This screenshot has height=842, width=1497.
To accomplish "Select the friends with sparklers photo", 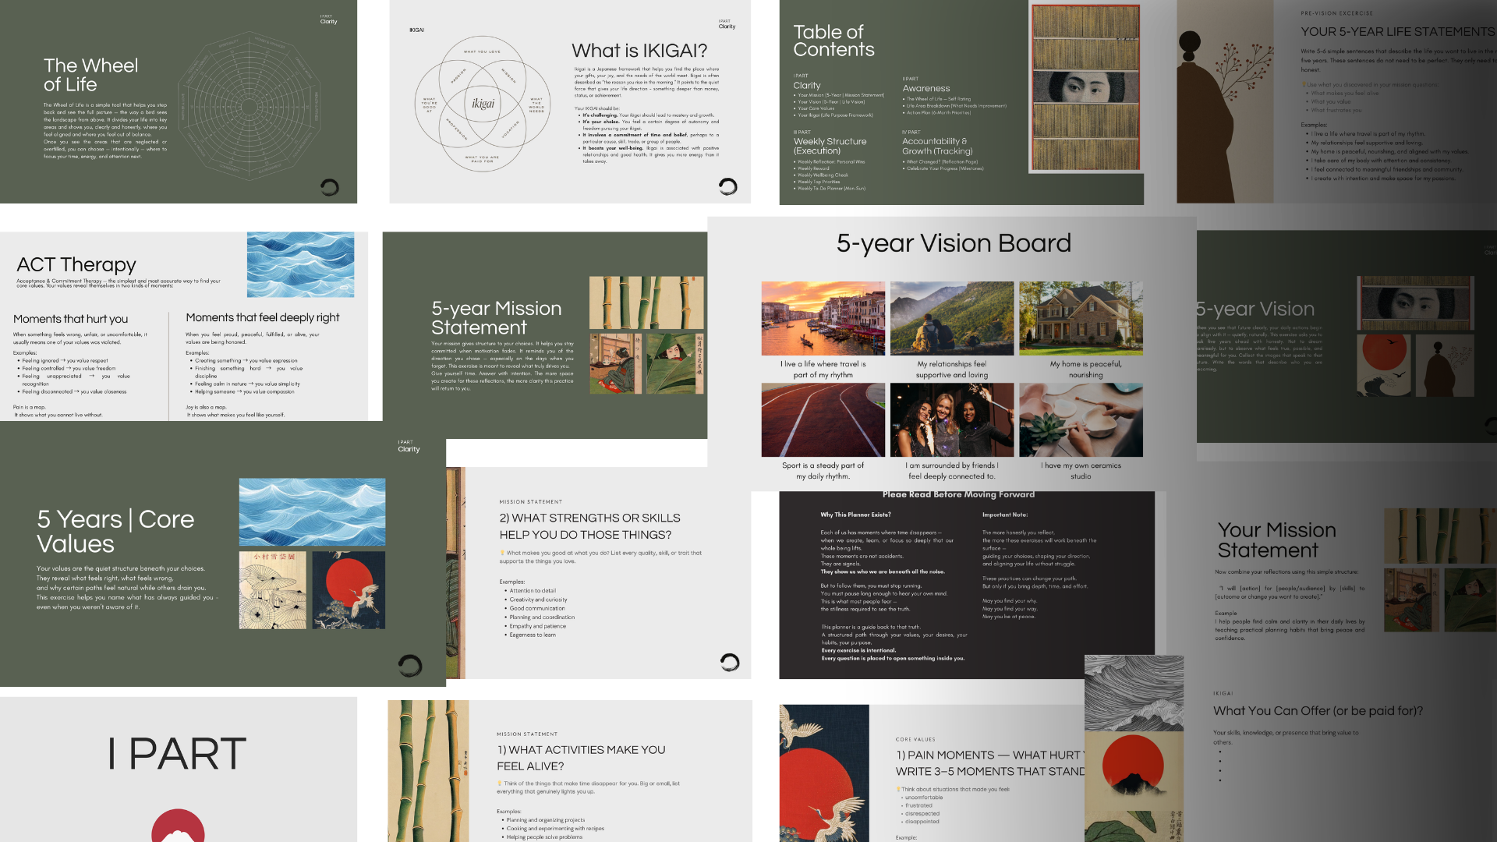I will pyautogui.click(x=952, y=419).
